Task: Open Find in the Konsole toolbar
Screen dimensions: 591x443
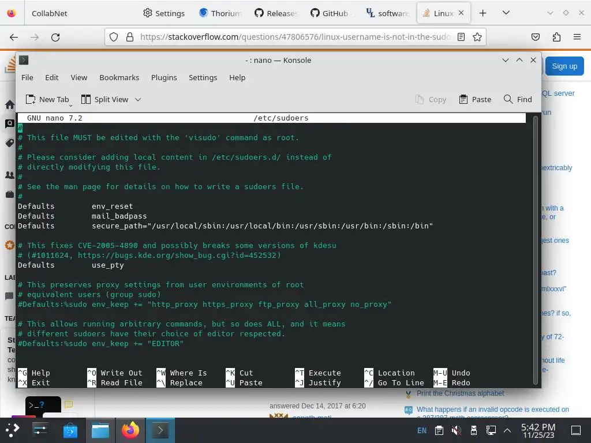Action: 518,99
